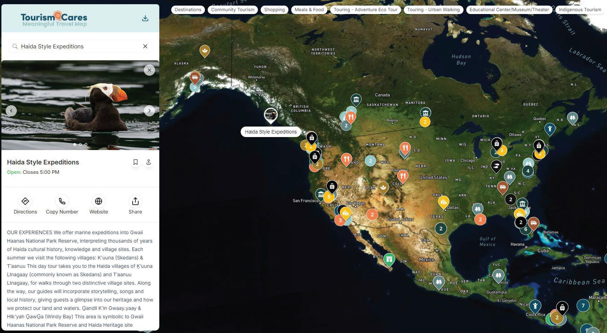Viewport: 607px width, 333px height.
Task: Open the fork-and-knife marker in Colorado
Action: click(403, 176)
